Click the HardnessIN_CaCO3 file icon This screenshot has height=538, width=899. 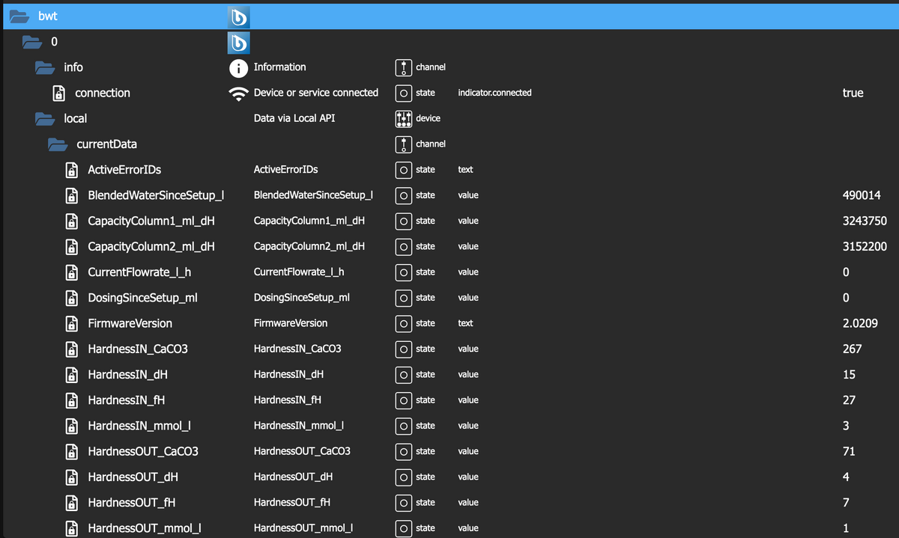[71, 349]
